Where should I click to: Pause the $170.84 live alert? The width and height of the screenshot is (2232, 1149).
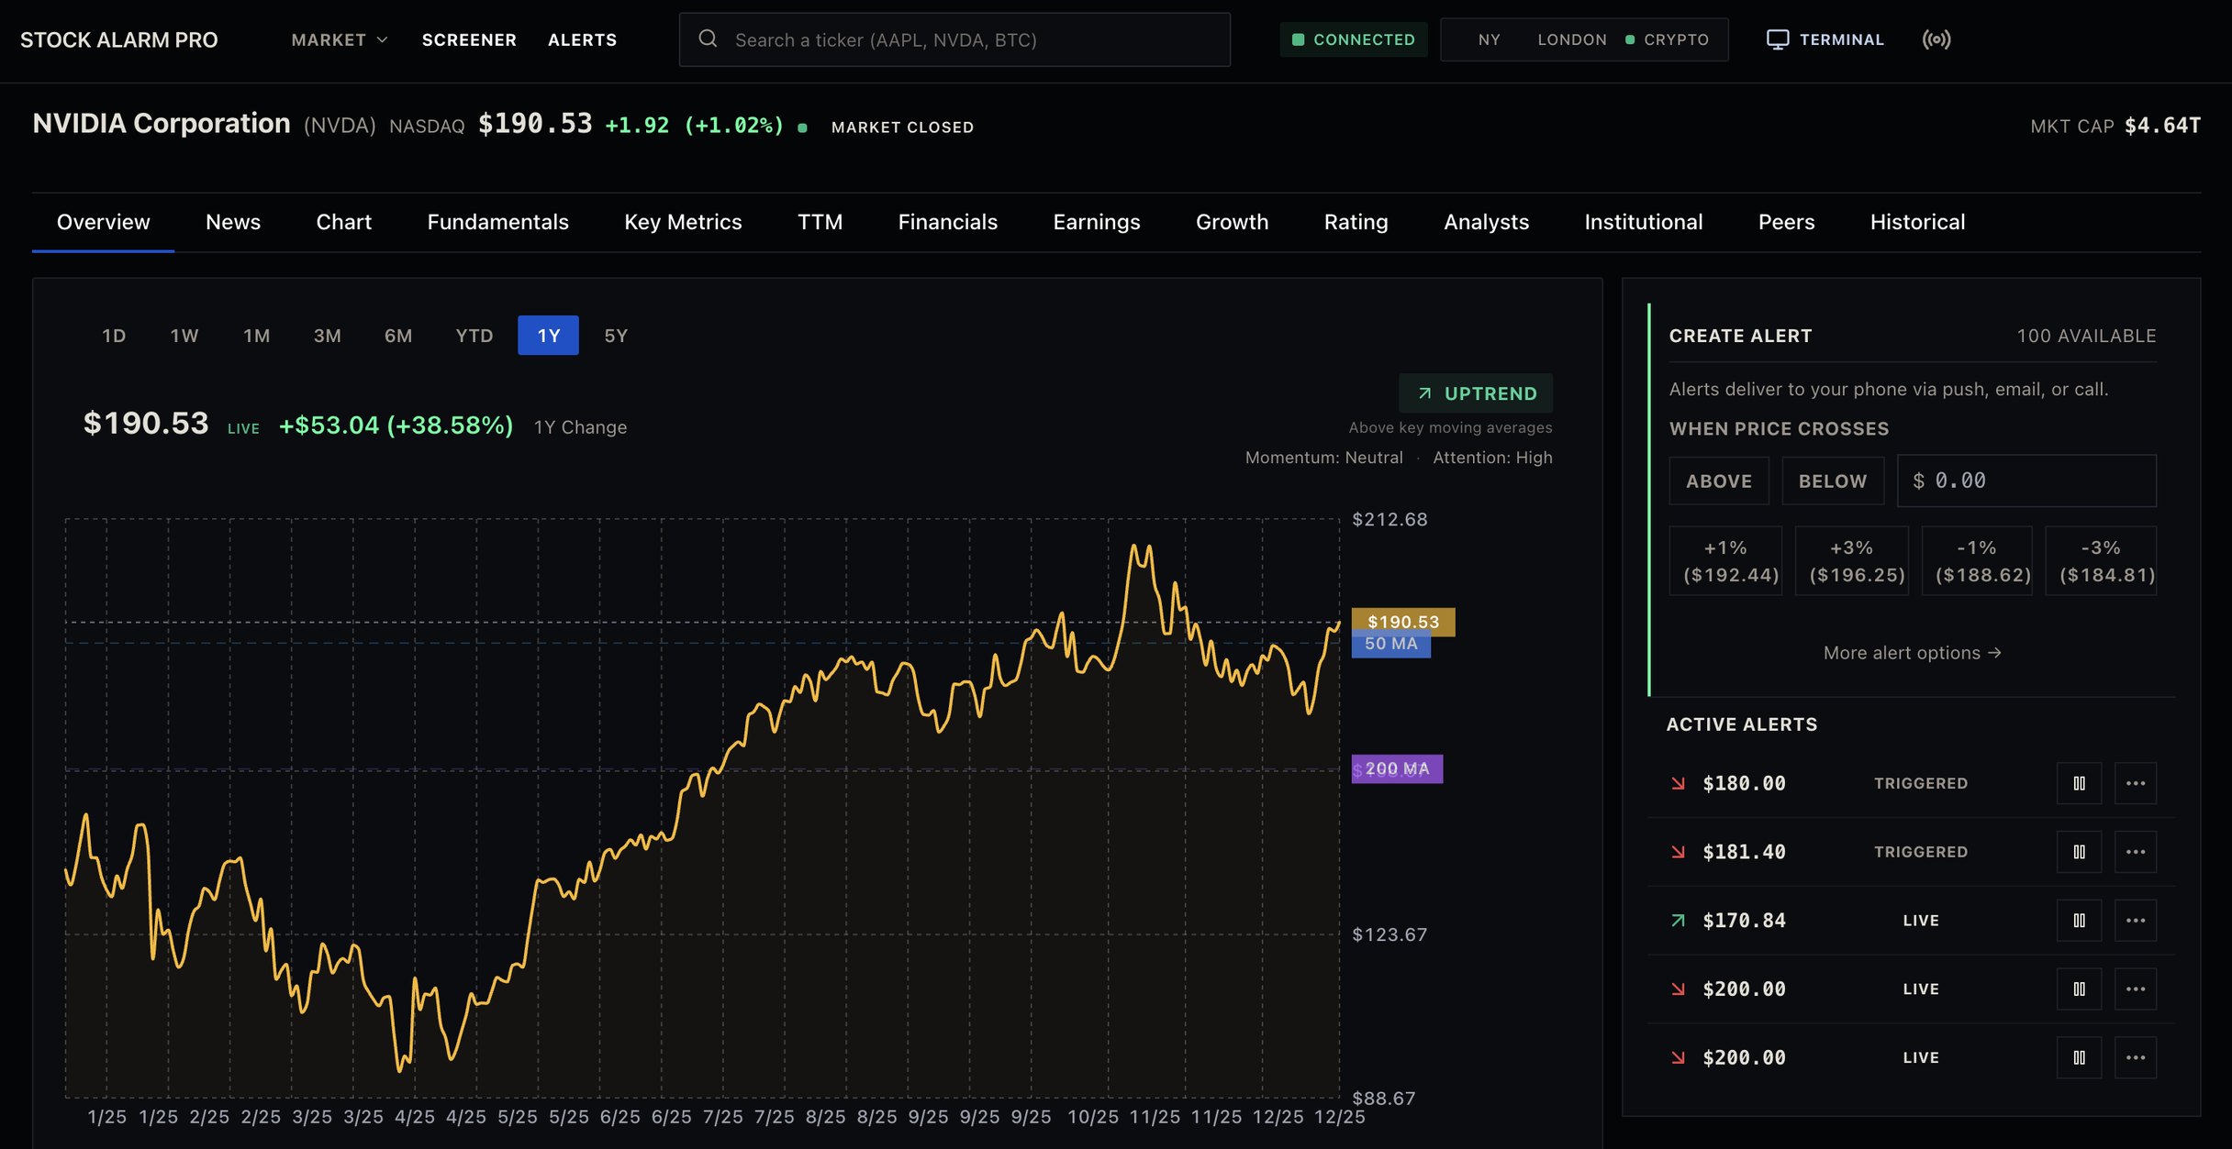tap(2079, 921)
